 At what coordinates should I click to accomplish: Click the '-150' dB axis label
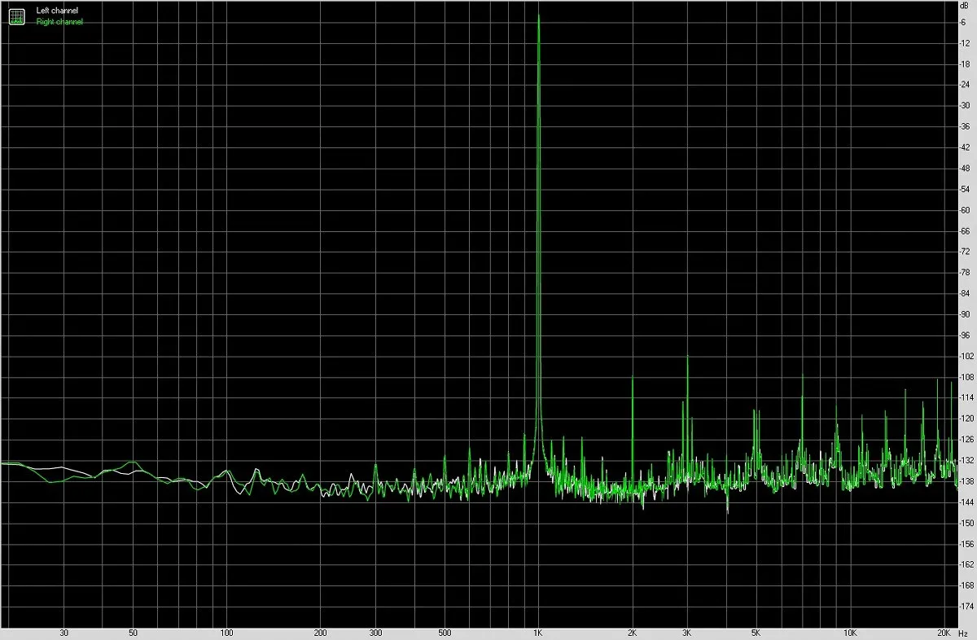(967, 523)
